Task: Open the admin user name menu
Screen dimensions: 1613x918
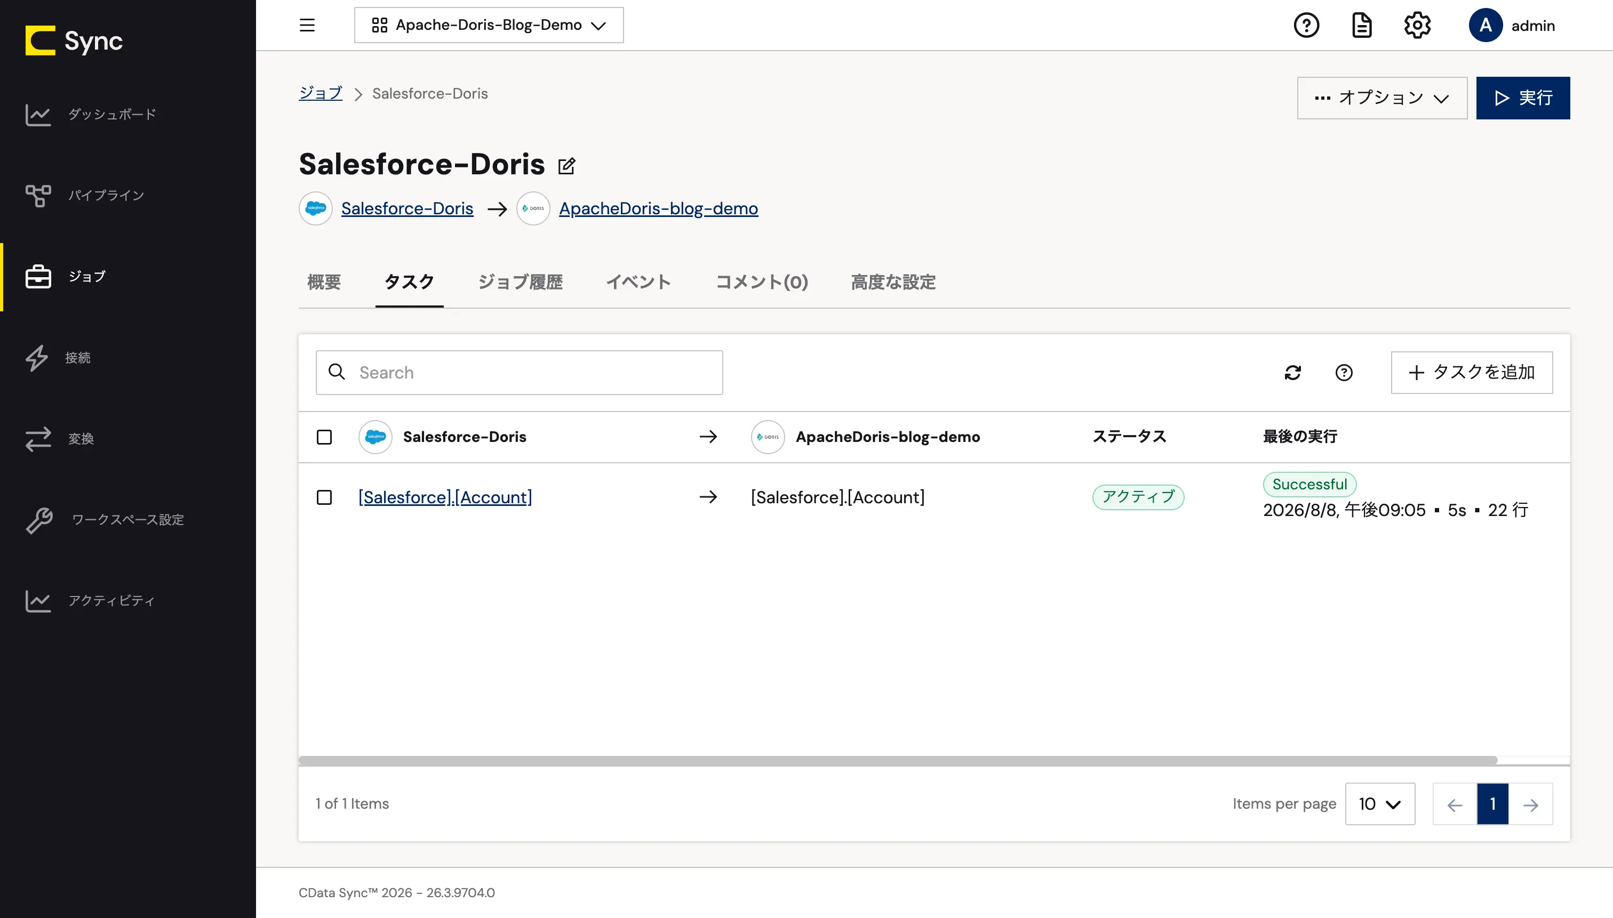Action: tap(1533, 26)
